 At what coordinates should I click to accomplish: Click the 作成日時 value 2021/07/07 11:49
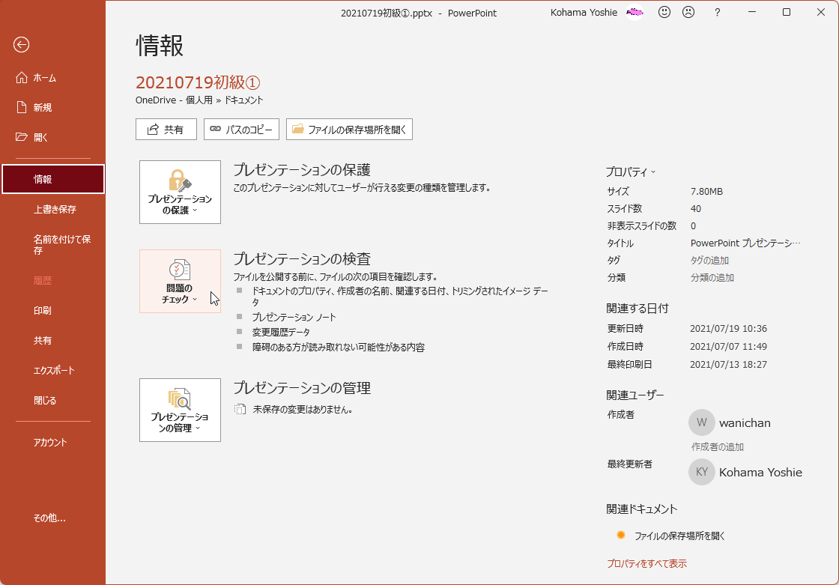click(728, 346)
